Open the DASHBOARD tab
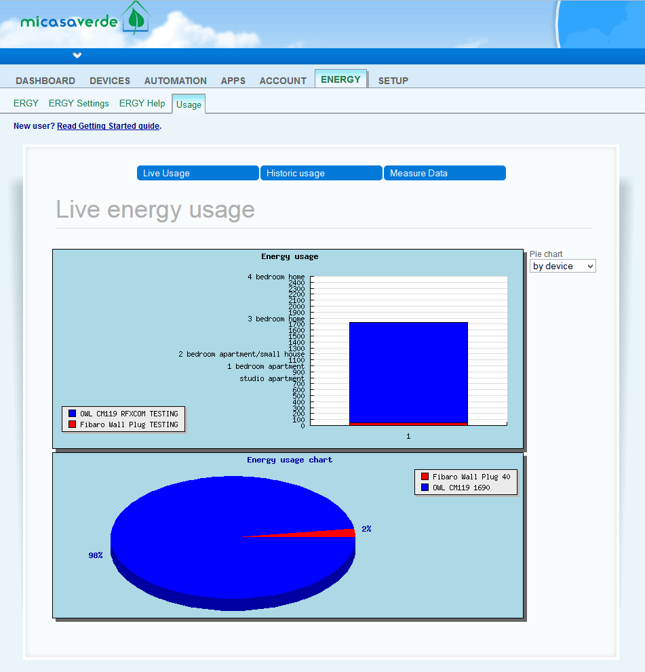 (45, 81)
